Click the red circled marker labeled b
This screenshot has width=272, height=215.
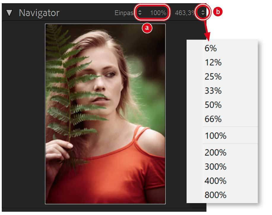click(217, 12)
